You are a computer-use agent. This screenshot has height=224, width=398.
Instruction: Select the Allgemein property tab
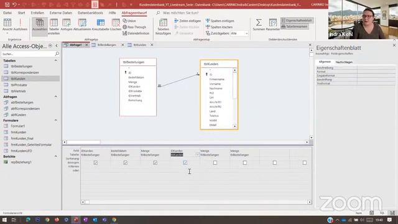pos(325,62)
